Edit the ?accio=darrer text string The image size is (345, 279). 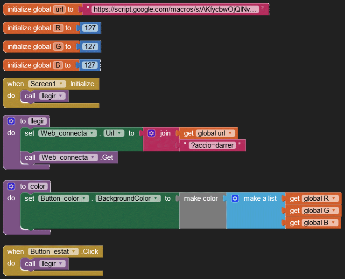pyautogui.click(x=213, y=145)
